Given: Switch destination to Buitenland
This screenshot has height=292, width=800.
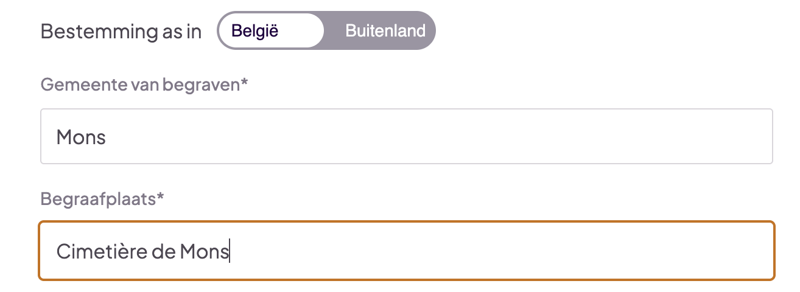Looking at the screenshot, I should 385,30.
